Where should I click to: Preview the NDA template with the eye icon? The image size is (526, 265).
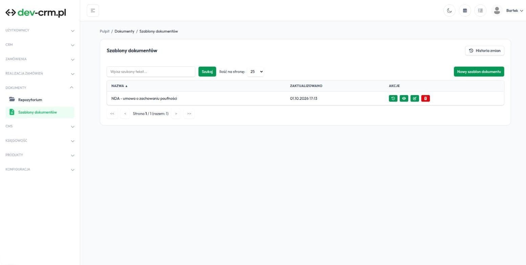click(x=404, y=98)
